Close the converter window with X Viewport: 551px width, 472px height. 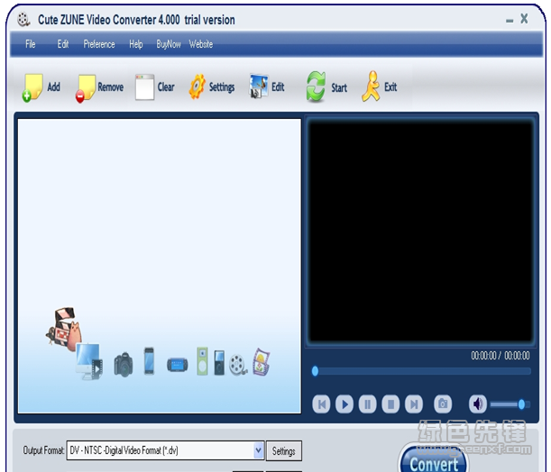click(x=524, y=19)
